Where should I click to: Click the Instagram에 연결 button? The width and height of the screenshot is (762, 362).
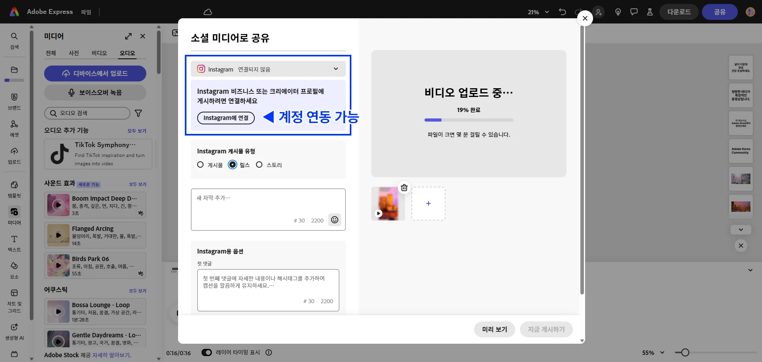(226, 118)
